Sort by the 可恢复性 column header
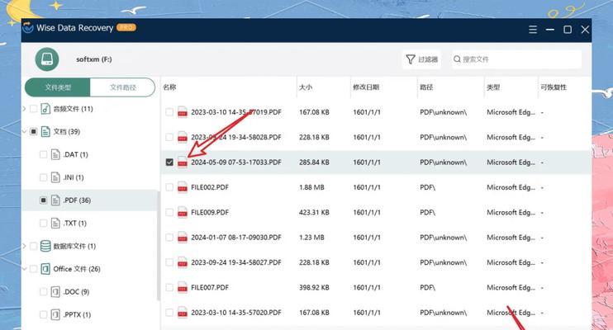 554,87
